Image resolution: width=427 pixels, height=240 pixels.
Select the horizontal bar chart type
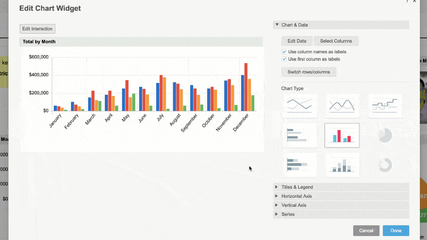point(299,135)
